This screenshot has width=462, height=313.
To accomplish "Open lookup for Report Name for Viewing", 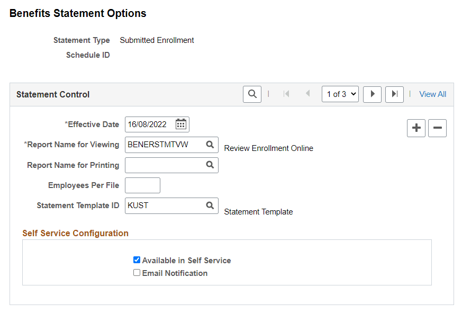I will point(211,144).
